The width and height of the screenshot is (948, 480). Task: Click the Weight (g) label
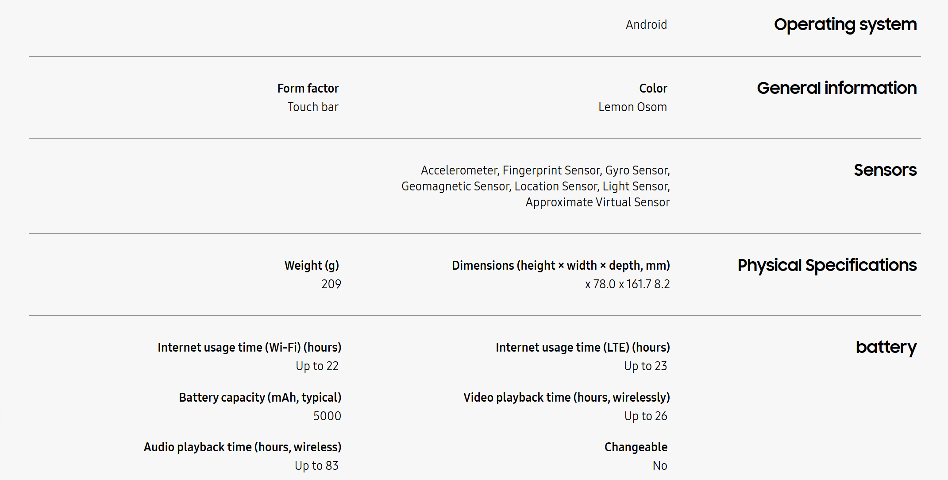point(312,266)
